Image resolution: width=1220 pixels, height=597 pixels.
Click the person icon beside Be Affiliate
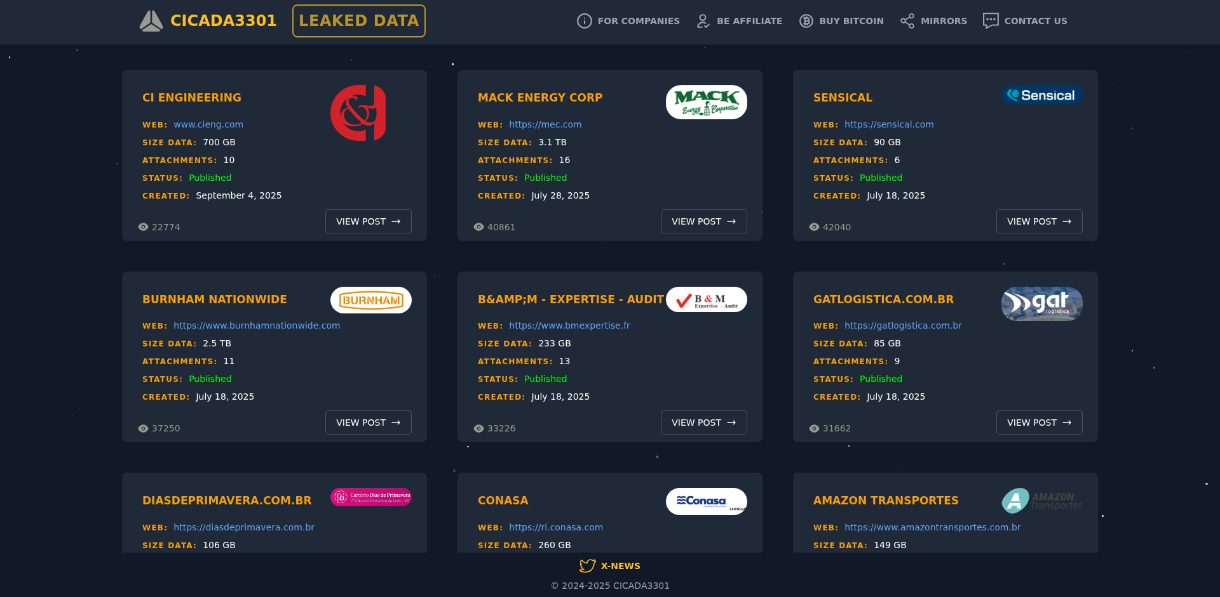pos(703,21)
